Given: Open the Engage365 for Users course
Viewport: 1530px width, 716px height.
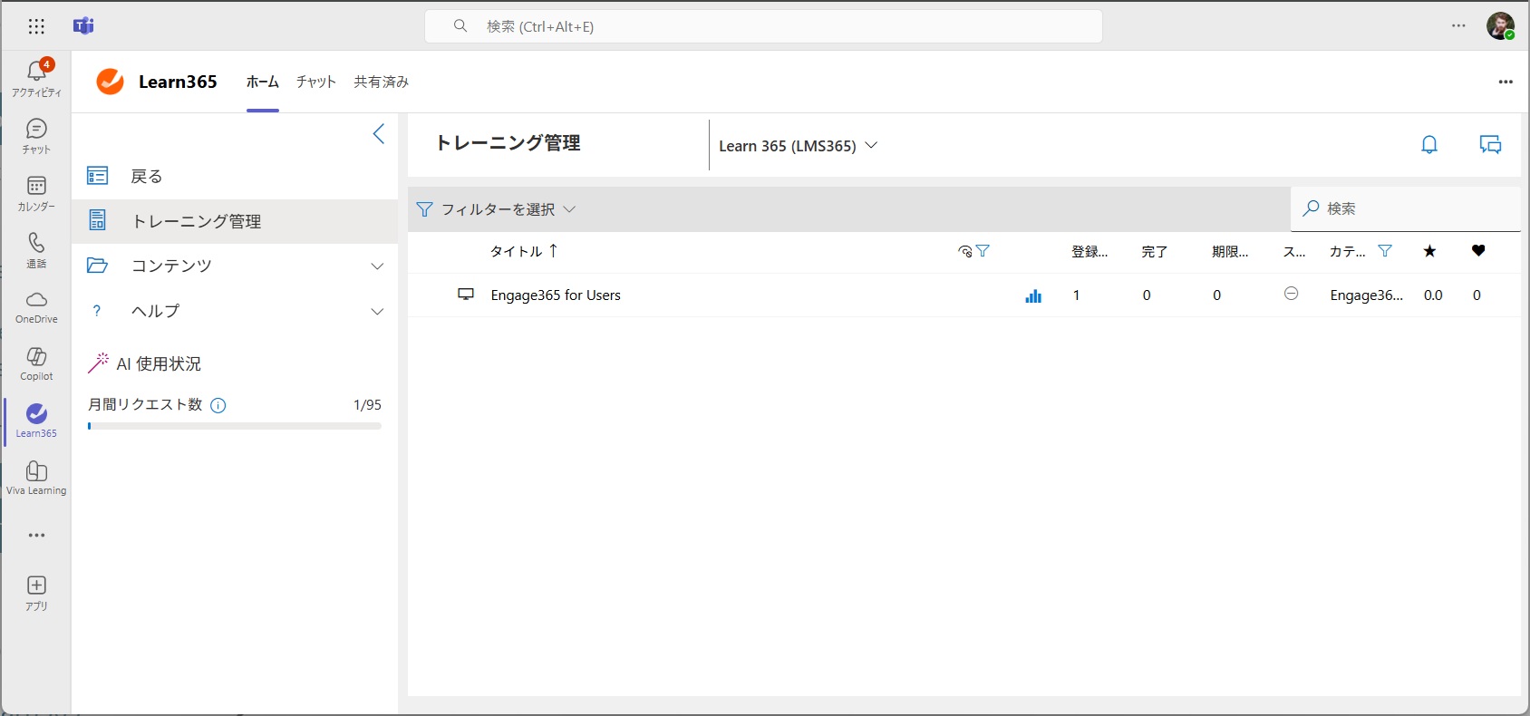Looking at the screenshot, I should click(556, 295).
